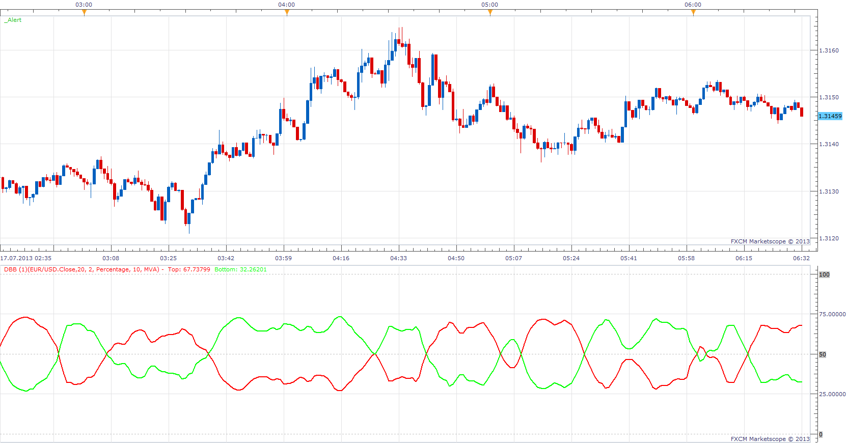
Task: Click the green Bottom: 32.26201 value
Action: point(240,269)
